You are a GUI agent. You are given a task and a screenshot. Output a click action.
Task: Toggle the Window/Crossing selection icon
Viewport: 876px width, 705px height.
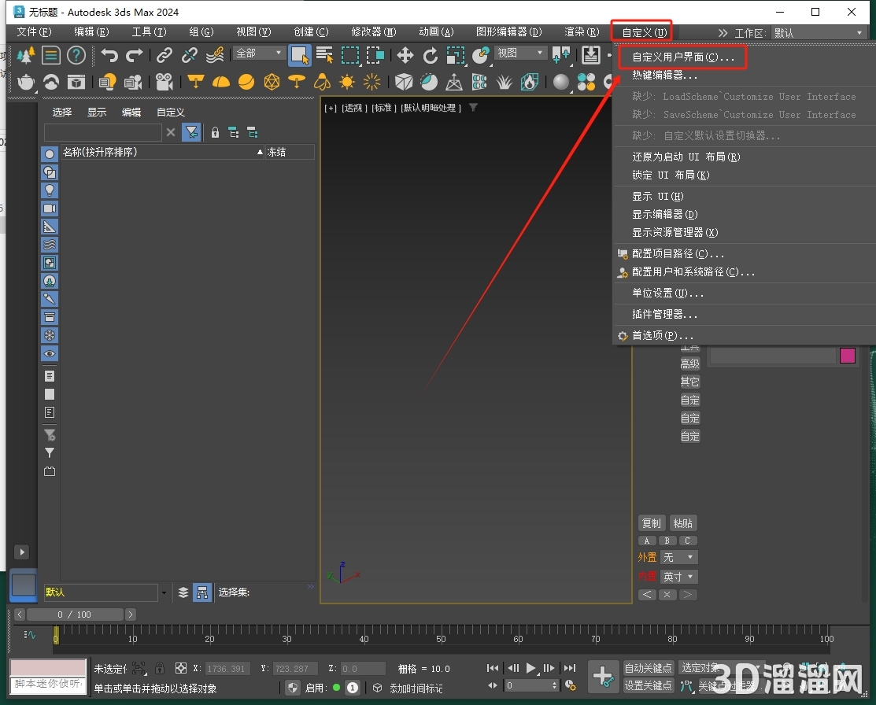tap(375, 55)
